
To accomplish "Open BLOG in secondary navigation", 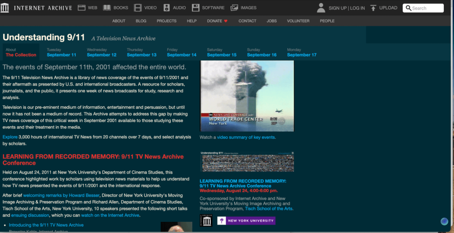I will [141, 21].
